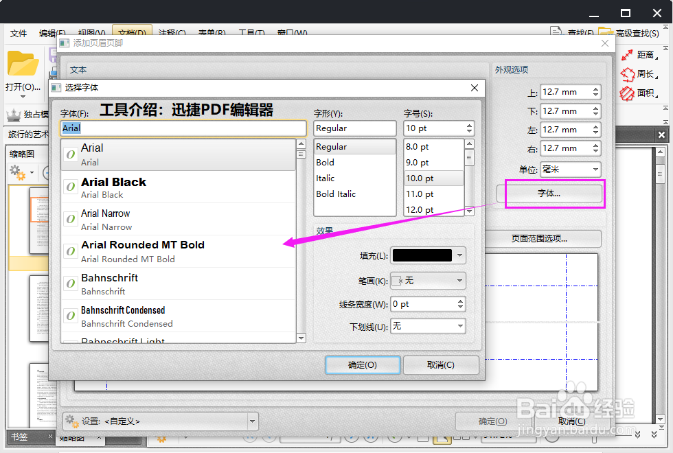Cancel the font dialog with 取消(C)
The width and height of the screenshot is (673, 453).
(441, 365)
